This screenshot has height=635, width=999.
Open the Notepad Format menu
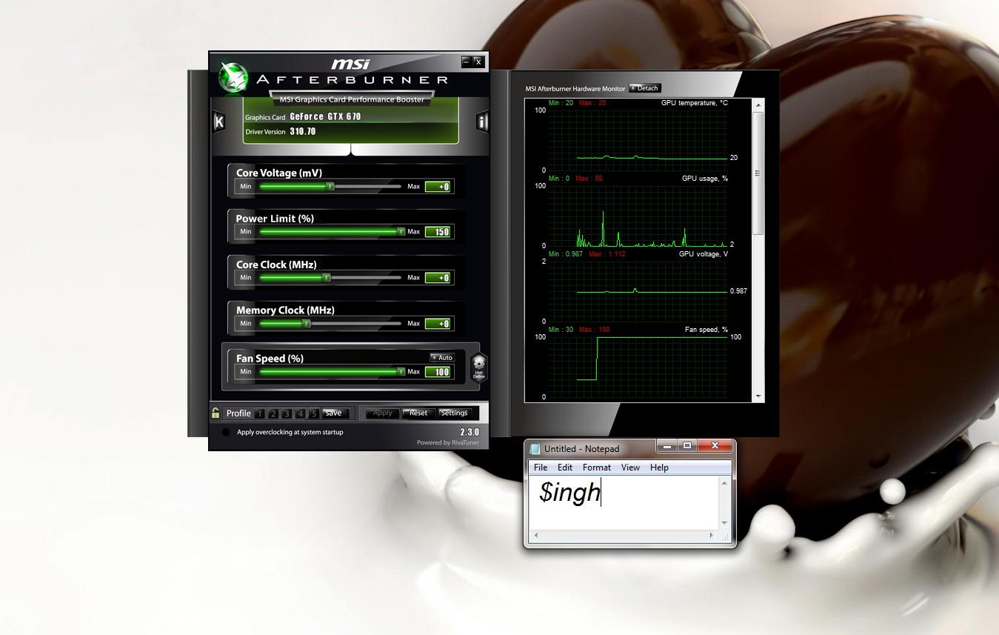[x=597, y=468]
